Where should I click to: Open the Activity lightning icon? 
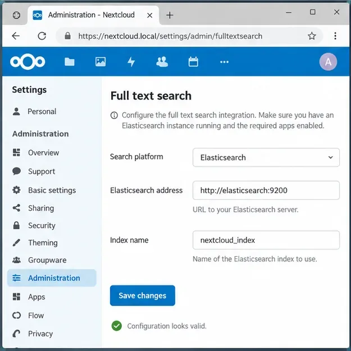[x=131, y=62]
